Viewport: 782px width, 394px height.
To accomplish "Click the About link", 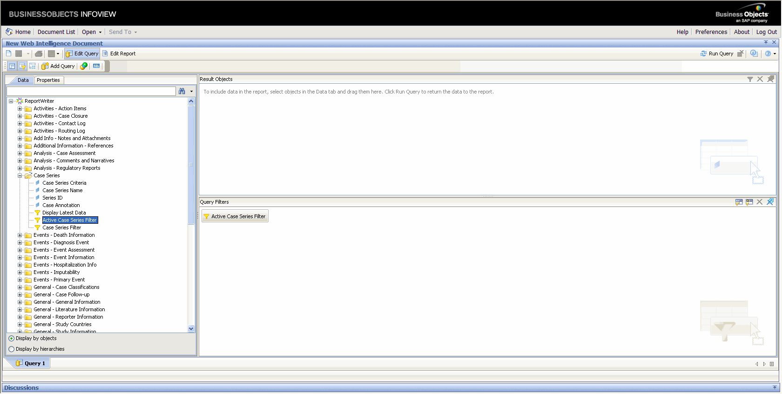I will (x=742, y=32).
